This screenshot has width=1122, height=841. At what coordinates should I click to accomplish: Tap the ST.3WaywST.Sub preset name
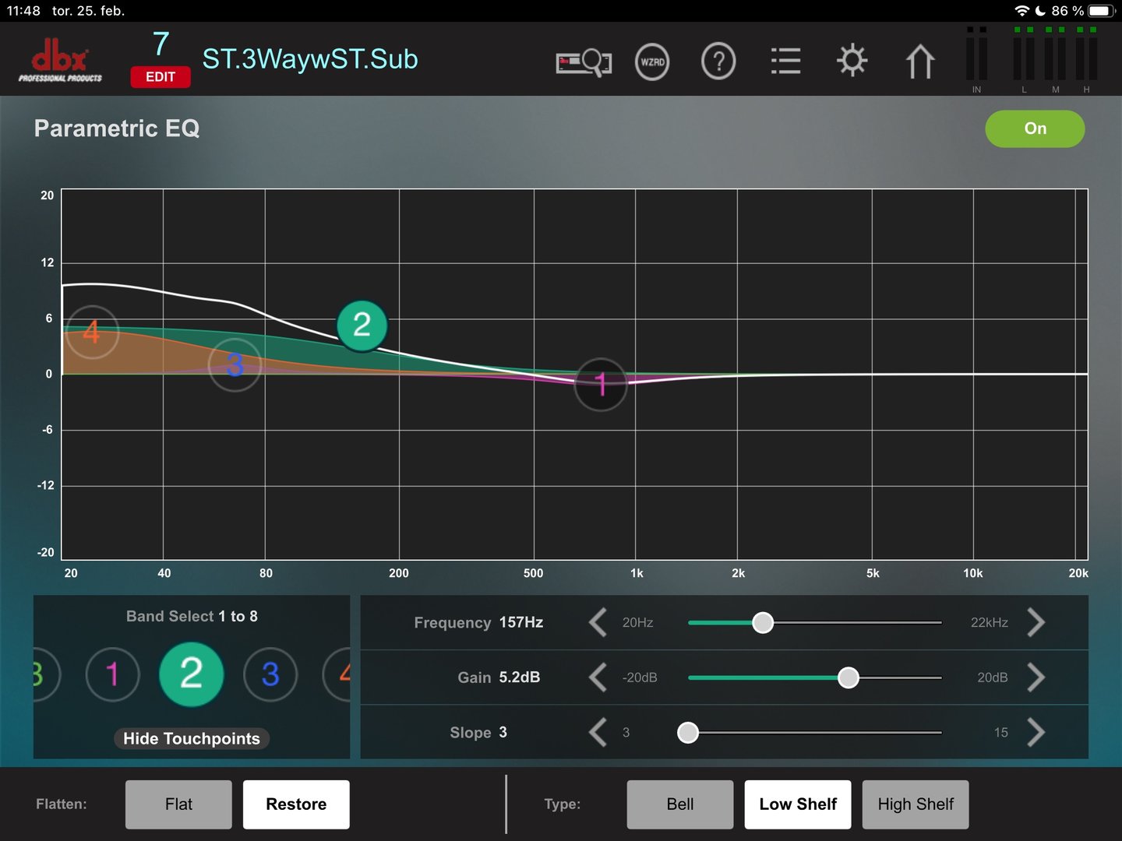(310, 59)
